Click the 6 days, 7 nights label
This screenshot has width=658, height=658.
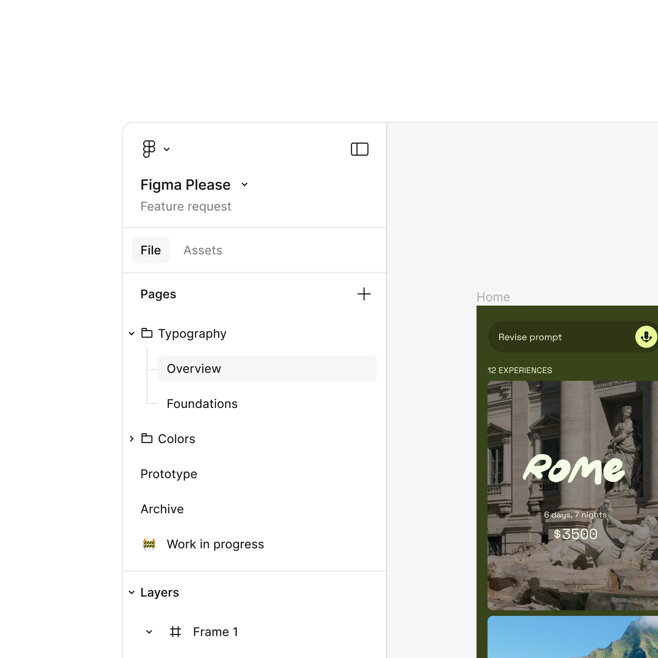point(575,515)
